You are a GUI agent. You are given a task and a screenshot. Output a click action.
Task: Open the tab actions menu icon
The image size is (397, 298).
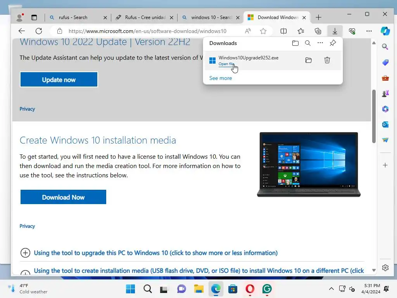(x=34, y=17)
